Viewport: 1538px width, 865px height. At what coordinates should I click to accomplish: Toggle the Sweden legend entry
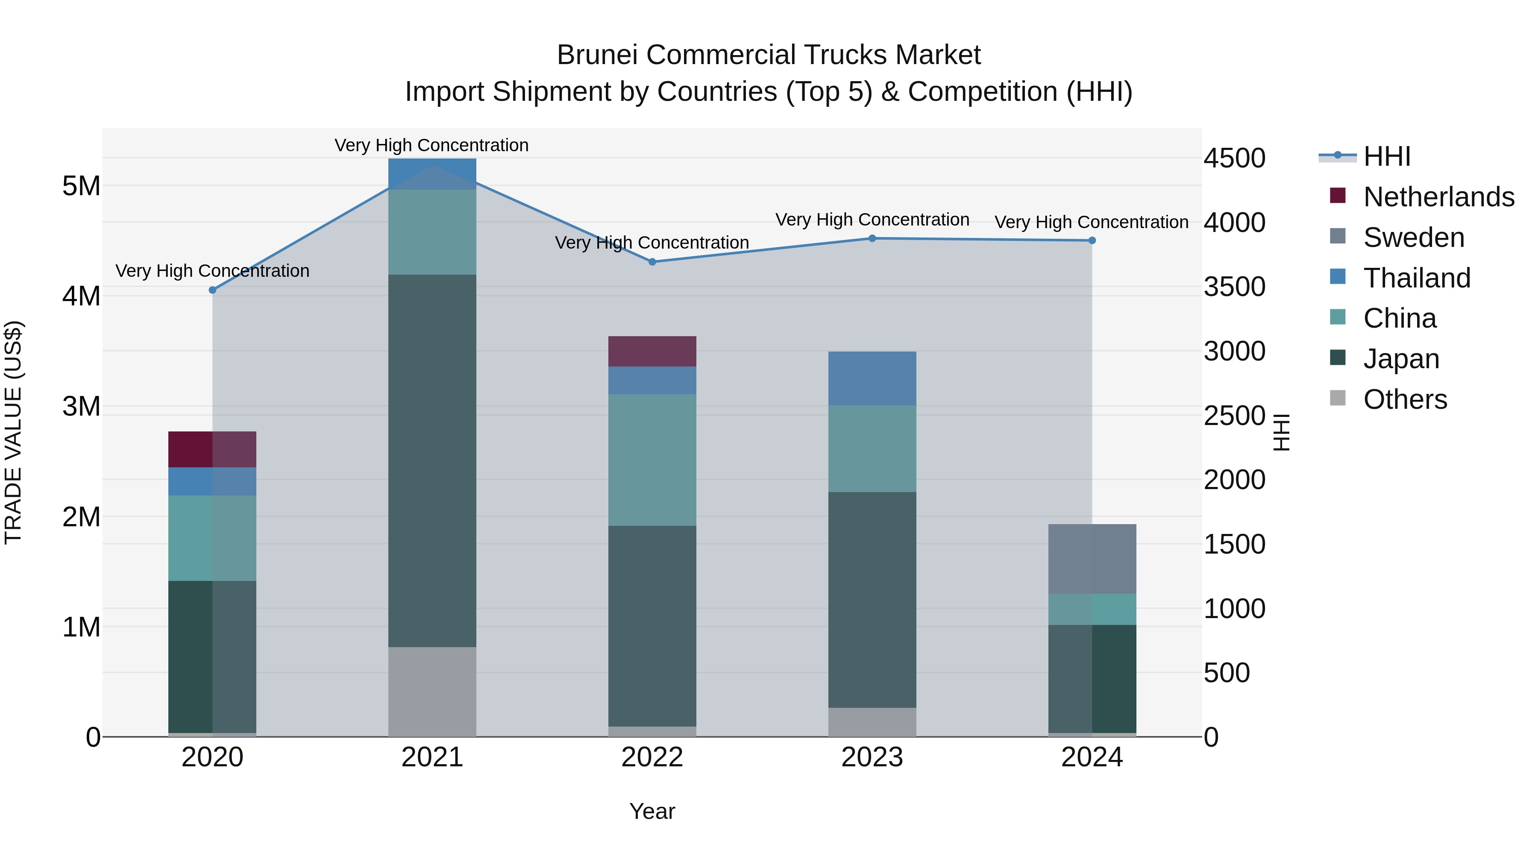[x=1397, y=237]
